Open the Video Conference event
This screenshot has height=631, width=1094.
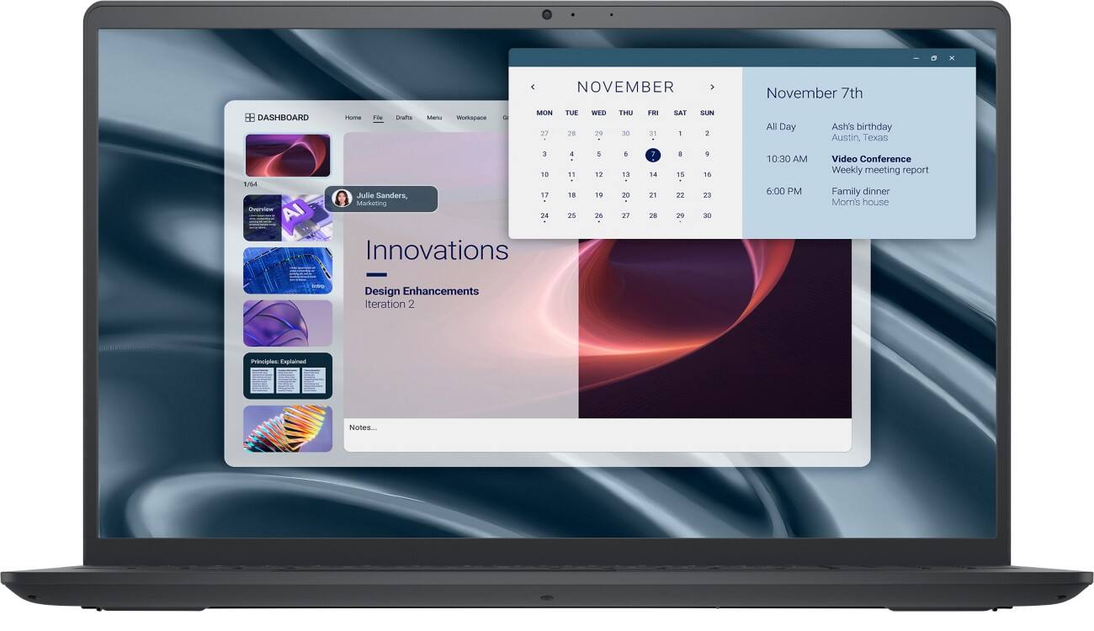871,158
